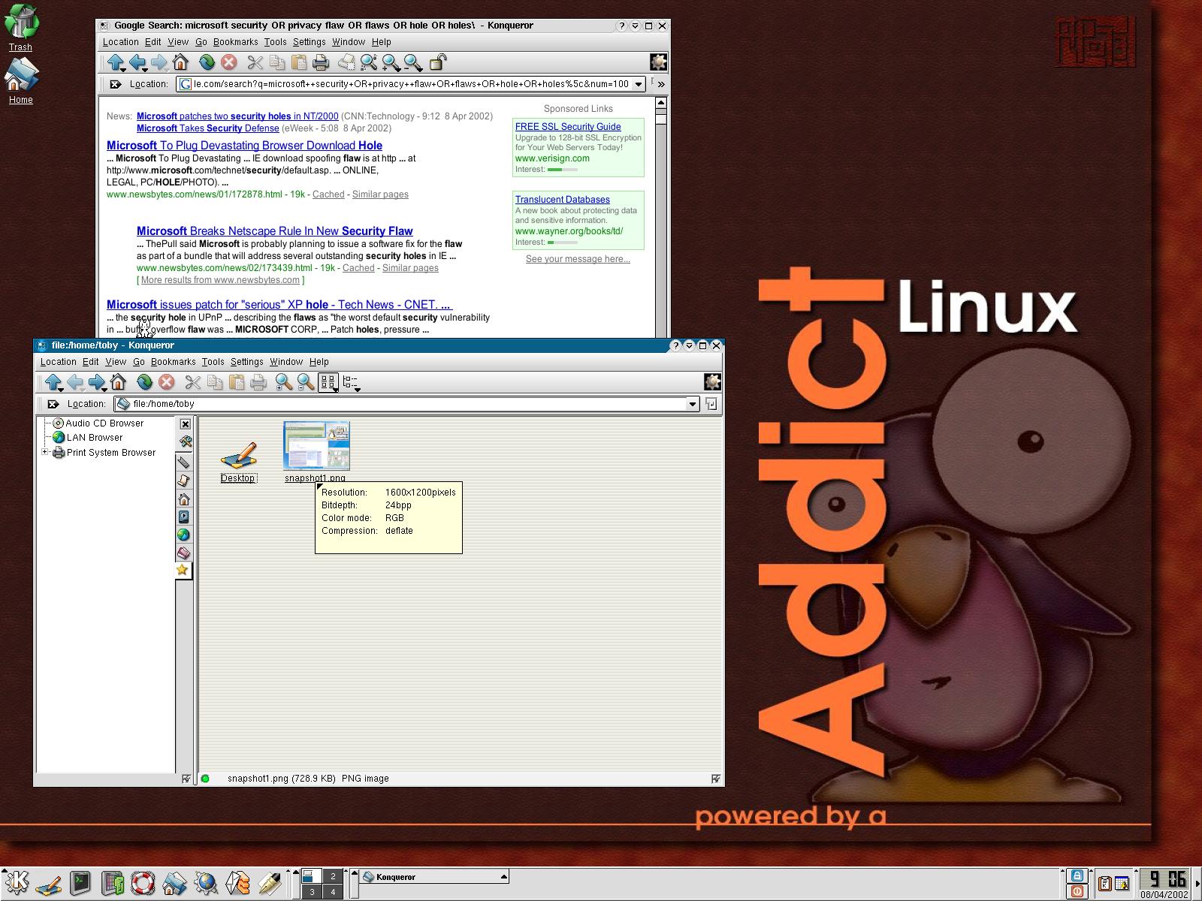Open the KDE K menu on panel
Image resolution: width=1202 pixels, height=901 pixels.
coord(16,883)
